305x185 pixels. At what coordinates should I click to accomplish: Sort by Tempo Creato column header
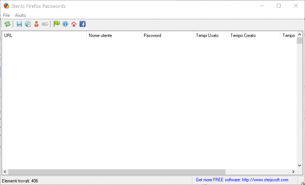(254, 35)
